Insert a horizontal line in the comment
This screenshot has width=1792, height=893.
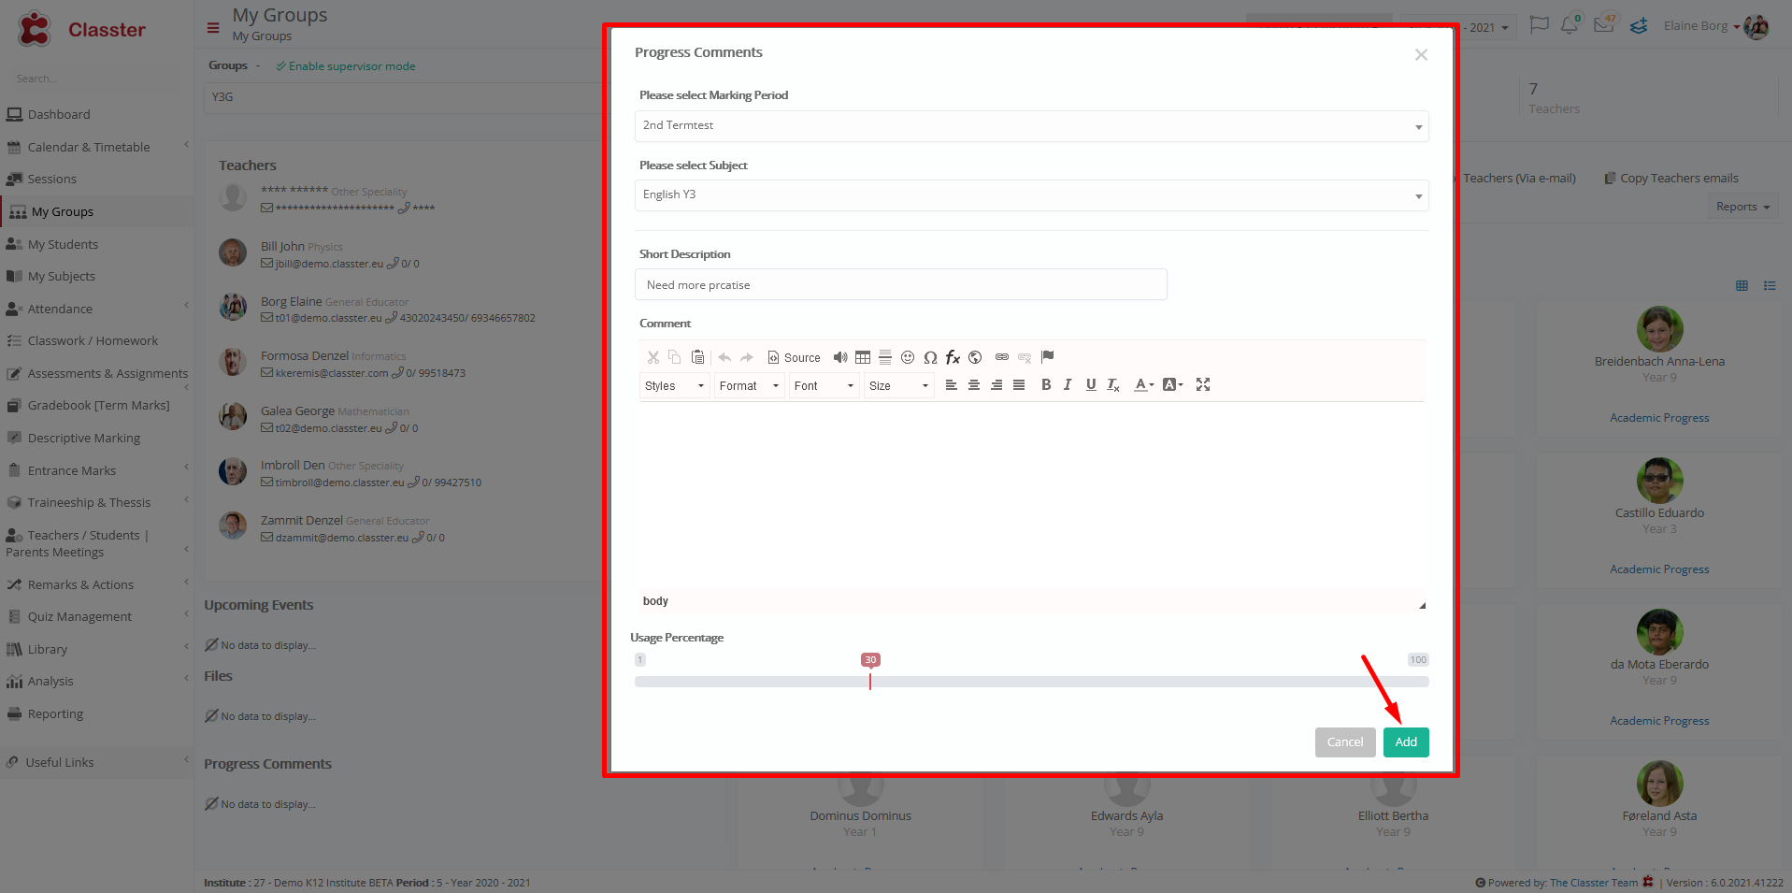point(885,357)
